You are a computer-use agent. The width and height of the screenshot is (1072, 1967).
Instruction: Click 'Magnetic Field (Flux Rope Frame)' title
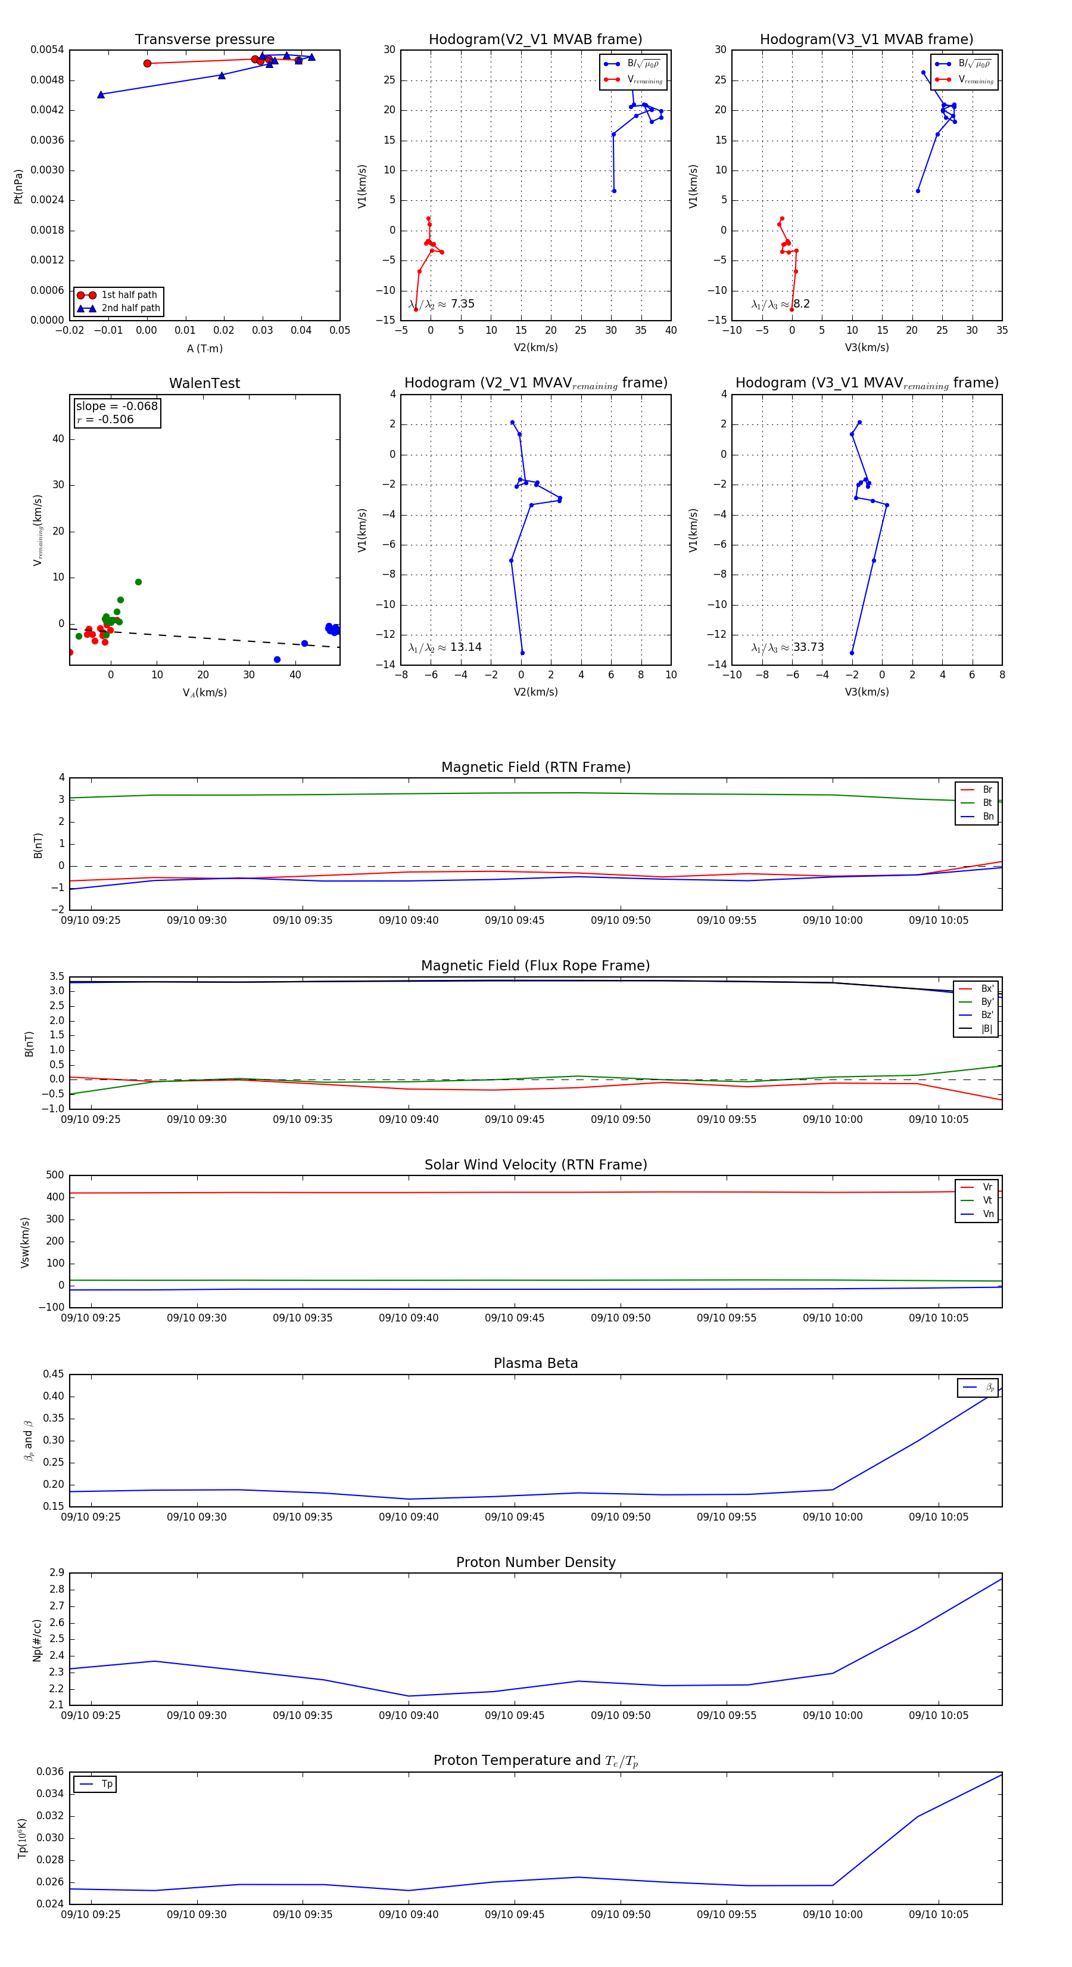click(535, 966)
